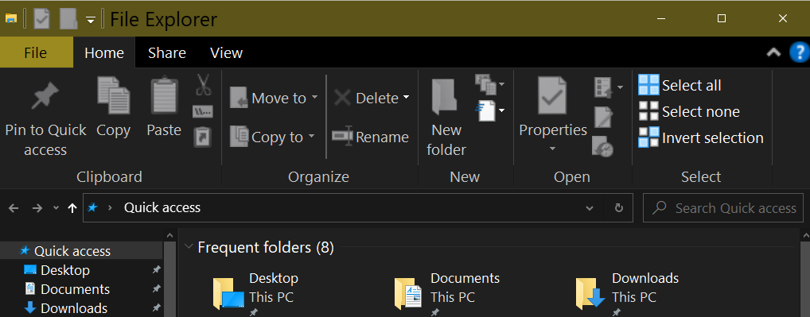
Task: Go Forward with the right arrow
Action: click(x=37, y=208)
